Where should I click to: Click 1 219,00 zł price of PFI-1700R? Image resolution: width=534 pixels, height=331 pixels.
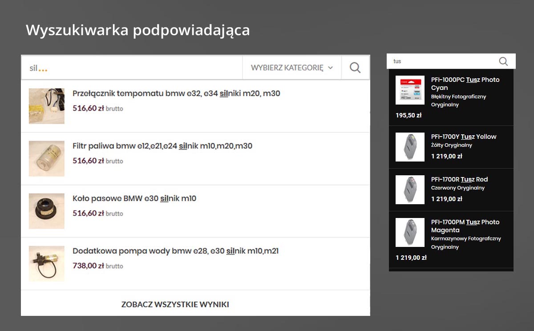[447, 199]
